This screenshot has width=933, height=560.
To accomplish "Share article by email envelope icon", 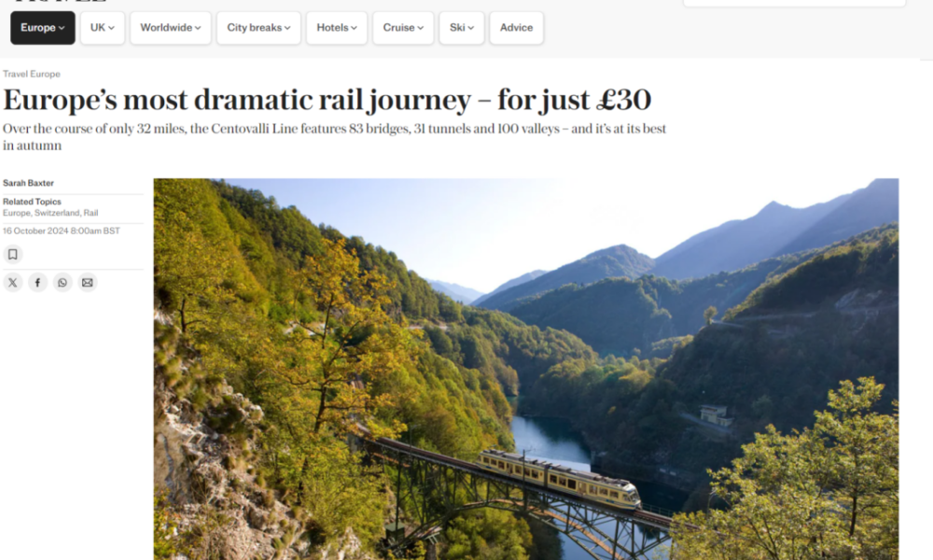I will (x=88, y=283).
